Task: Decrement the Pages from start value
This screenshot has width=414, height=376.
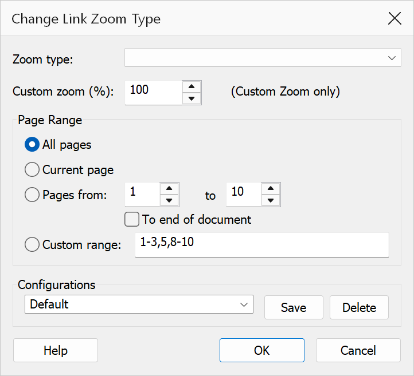Action: [x=169, y=200]
